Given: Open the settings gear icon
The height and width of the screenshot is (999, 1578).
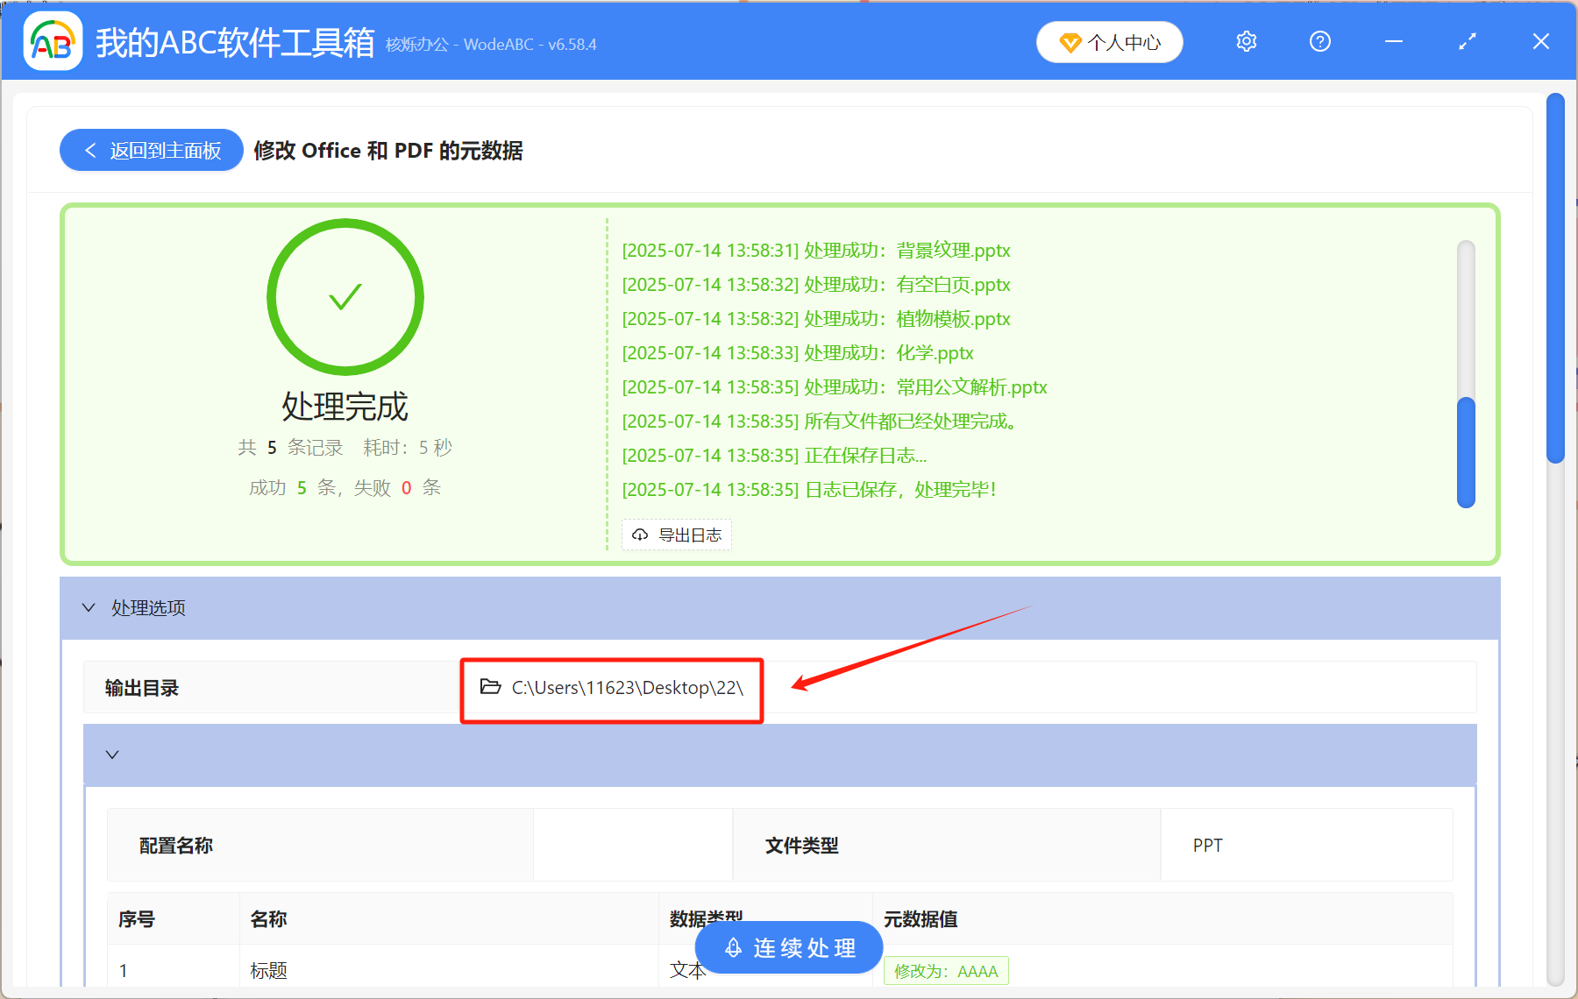Looking at the screenshot, I should coord(1246,41).
